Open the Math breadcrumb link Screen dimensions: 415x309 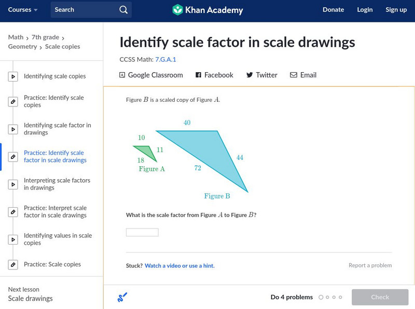[x=16, y=37]
